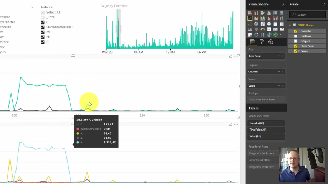Viewport: 328px width, 184px height.
Task: Open TimePoint(All) filter entry
Action: [266, 130]
